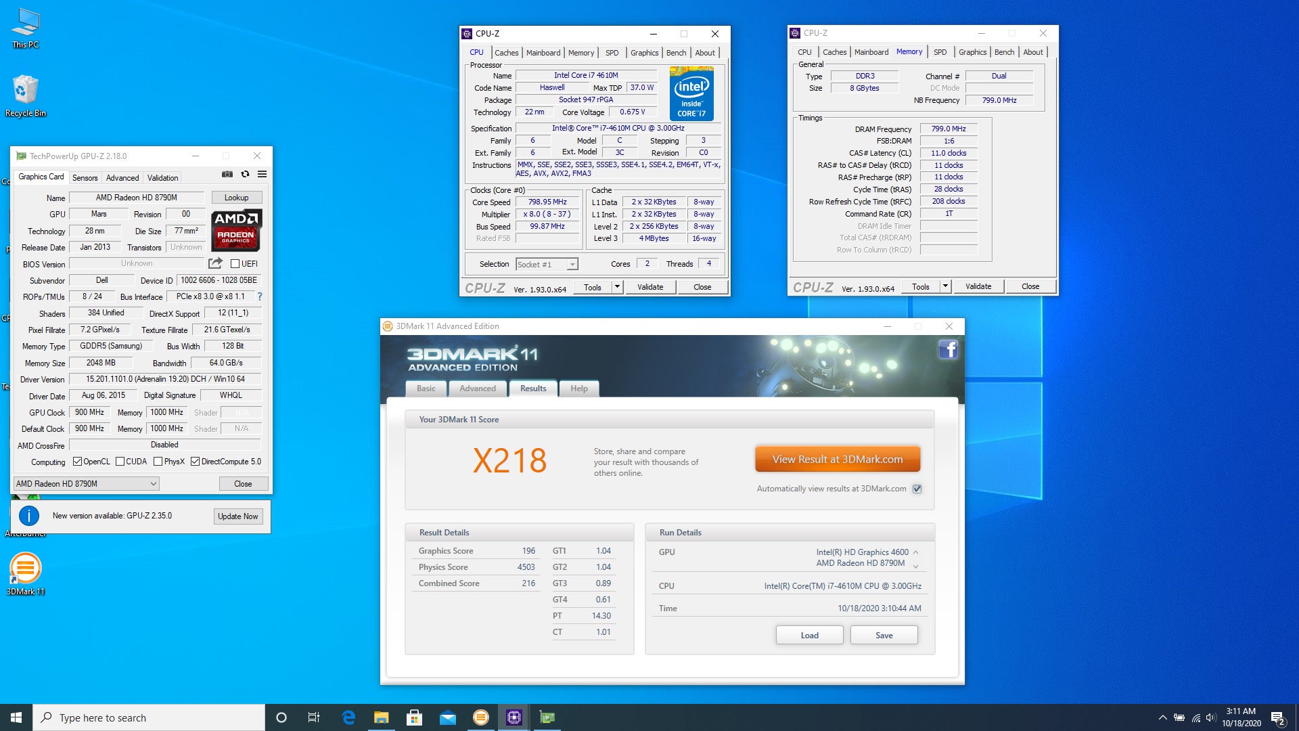This screenshot has width=1299, height=731.
Task: Toggle the PhysX checkbox
Action: [x=158, y=462]
